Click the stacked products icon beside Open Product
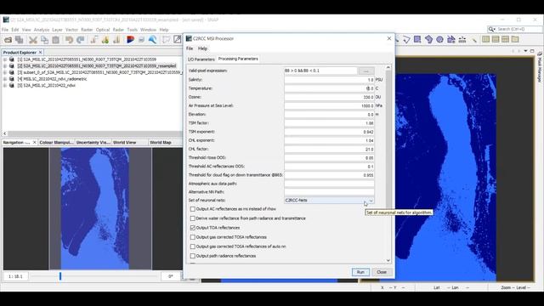 [20, 40]
